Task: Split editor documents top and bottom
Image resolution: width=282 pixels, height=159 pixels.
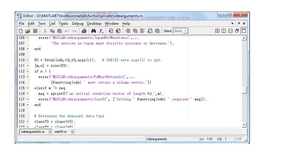Action: pos(230,31)
